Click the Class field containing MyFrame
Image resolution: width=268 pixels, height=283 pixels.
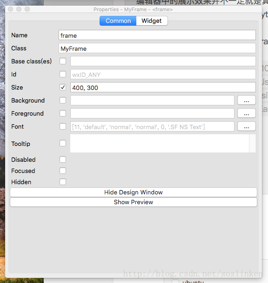tap(157, 48)
